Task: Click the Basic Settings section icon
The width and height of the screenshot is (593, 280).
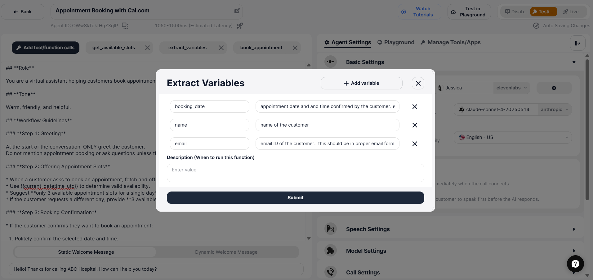Action: (331, 62)
